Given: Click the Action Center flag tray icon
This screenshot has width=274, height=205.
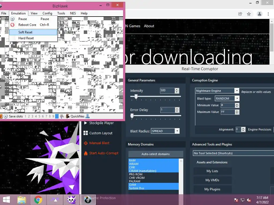Looking at the screenshot, I should pos(236,200).
